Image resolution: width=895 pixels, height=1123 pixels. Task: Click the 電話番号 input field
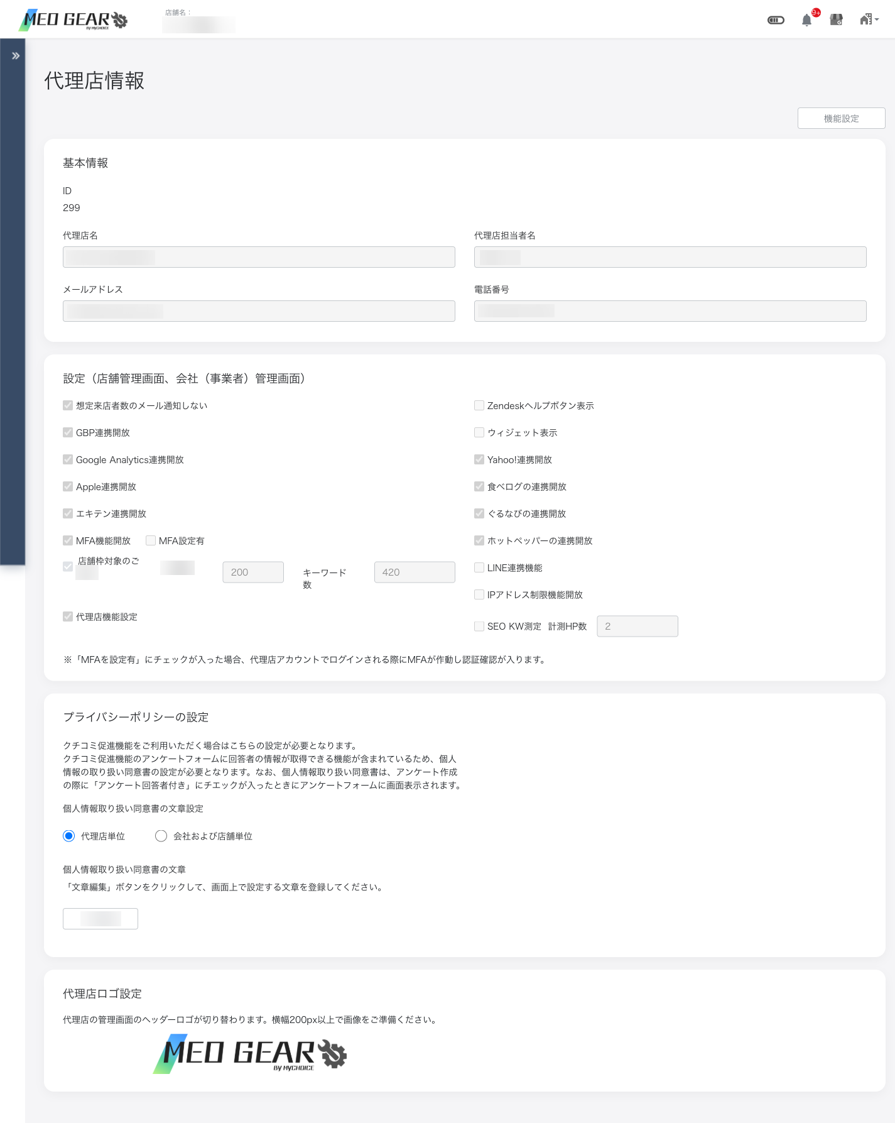point(670,311)
